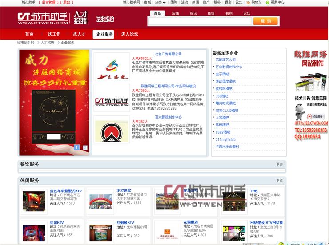Open 英格玛酒吧 link
This screenshot has width=329, height=245.
coord(224,89)
